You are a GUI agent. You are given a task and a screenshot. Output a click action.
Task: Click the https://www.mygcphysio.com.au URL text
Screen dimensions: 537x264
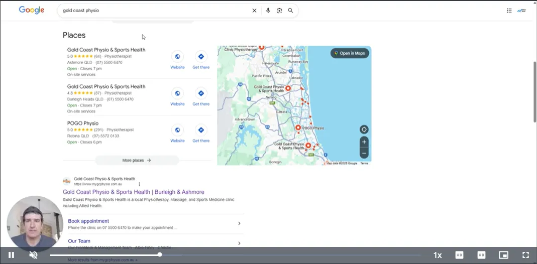pos(98,184)
